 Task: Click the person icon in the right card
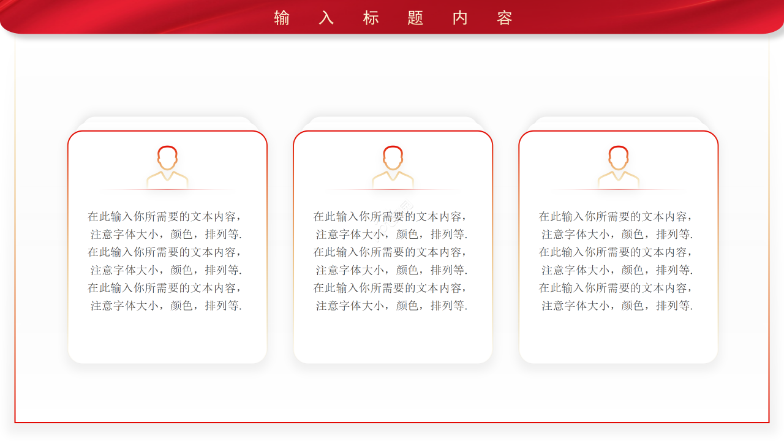pyautogui.click(x=618, y=167)
